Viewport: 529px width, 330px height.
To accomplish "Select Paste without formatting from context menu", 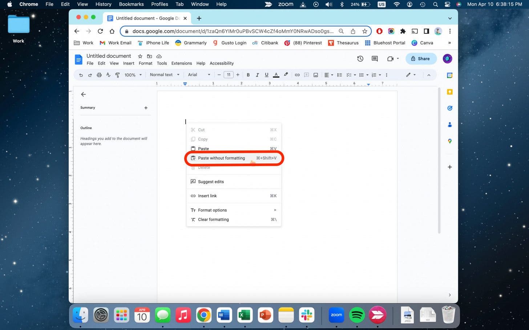I will point(222,158).
